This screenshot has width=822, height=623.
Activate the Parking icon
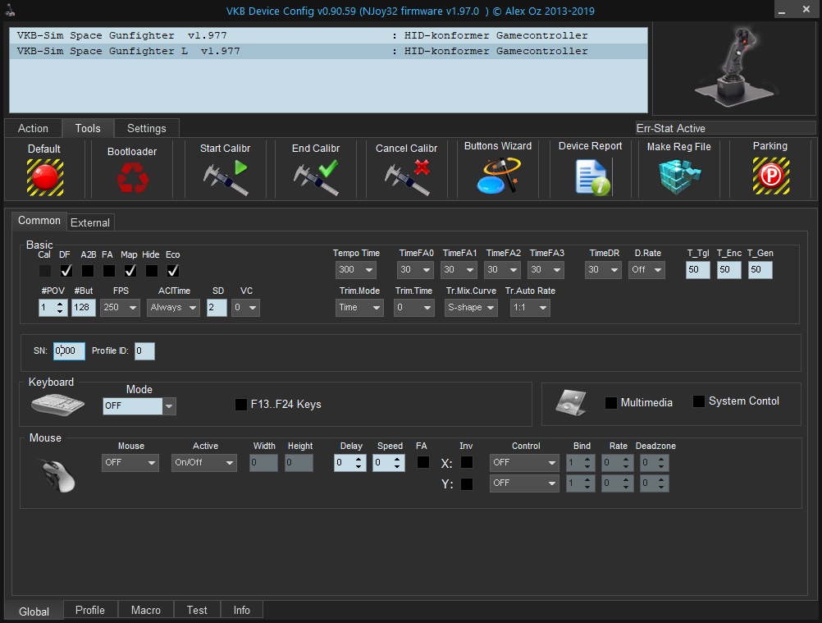[771, 176]
